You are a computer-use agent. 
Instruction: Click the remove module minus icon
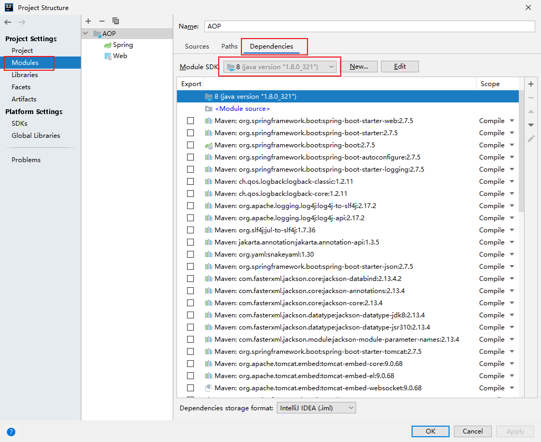click(x=102, y=21)
